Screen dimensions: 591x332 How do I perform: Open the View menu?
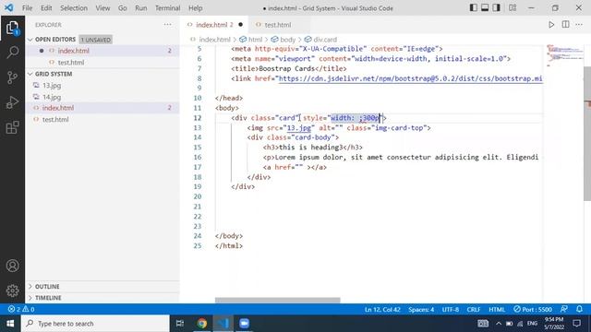click(x=103, y=8)
